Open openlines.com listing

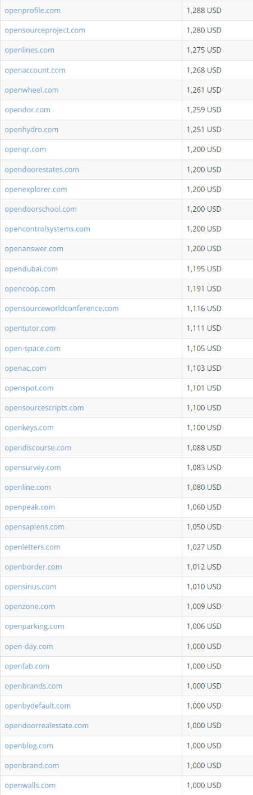point(29,50)
